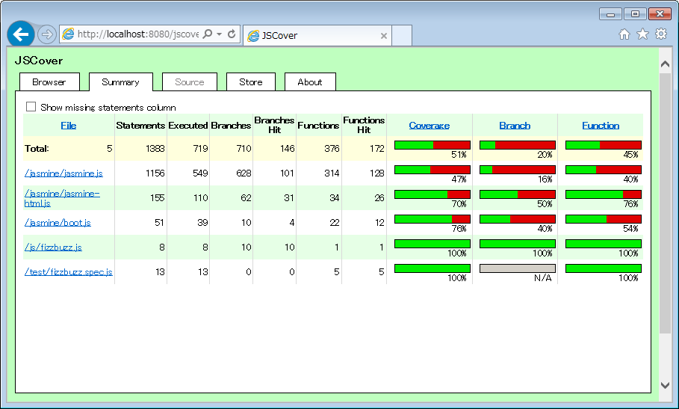This screenshot has height=409, width=679.
Task: Click the Statements column header
Action: click(x=140, y=126)
